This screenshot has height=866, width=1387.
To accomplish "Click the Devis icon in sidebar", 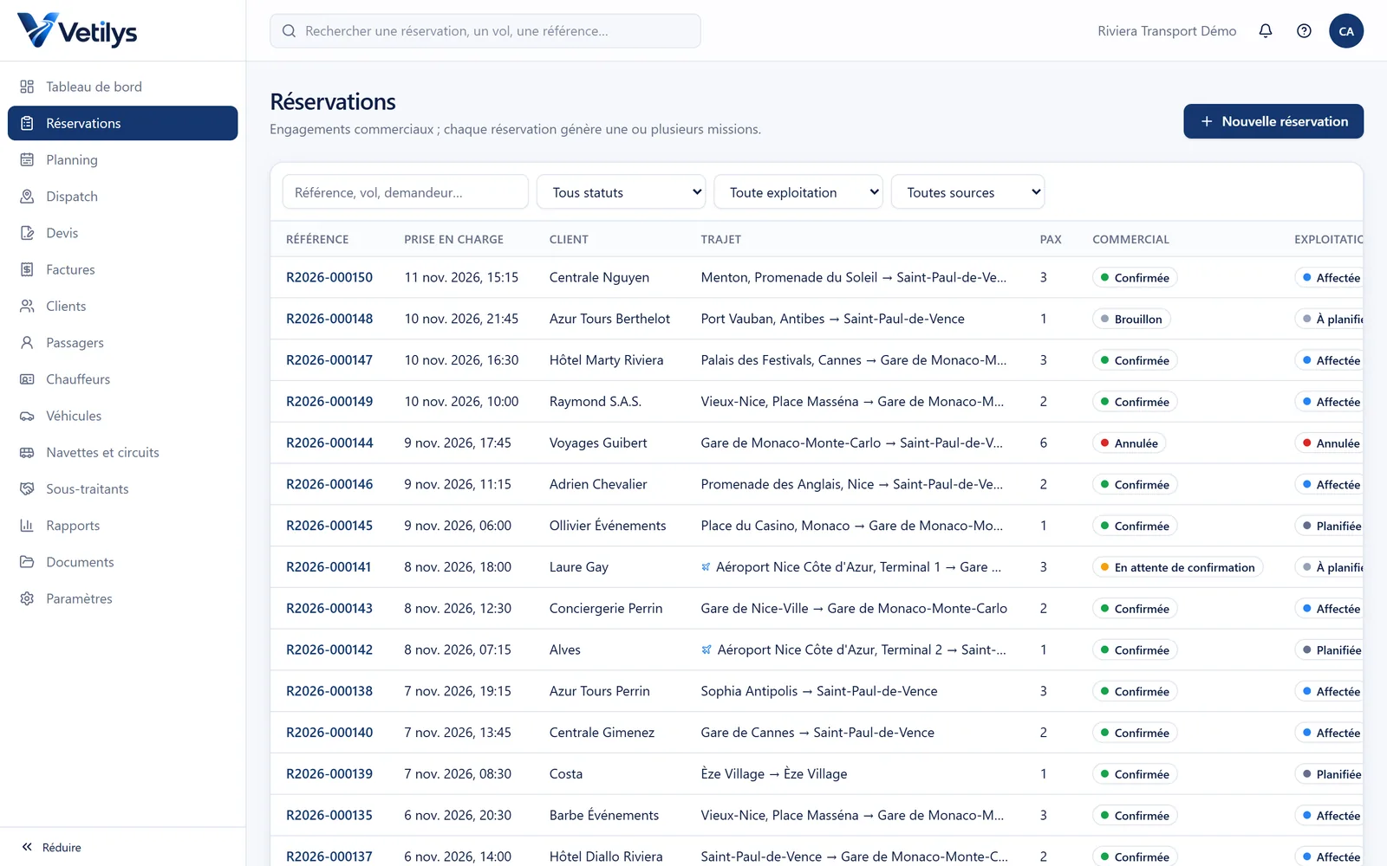I will click(27, 233).
